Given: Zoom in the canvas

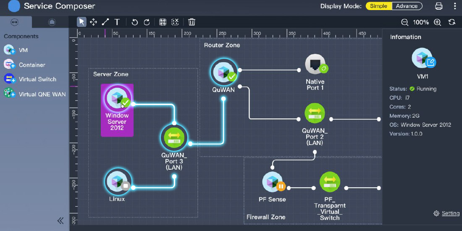Looking at the screenshot, I should 437,22.
